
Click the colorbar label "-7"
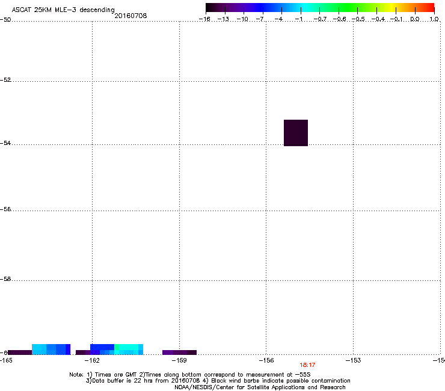pos(260,19)
